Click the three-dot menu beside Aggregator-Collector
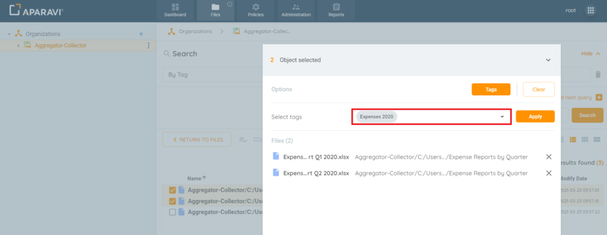This screenshot has height=235, width=607. [148, 46]
